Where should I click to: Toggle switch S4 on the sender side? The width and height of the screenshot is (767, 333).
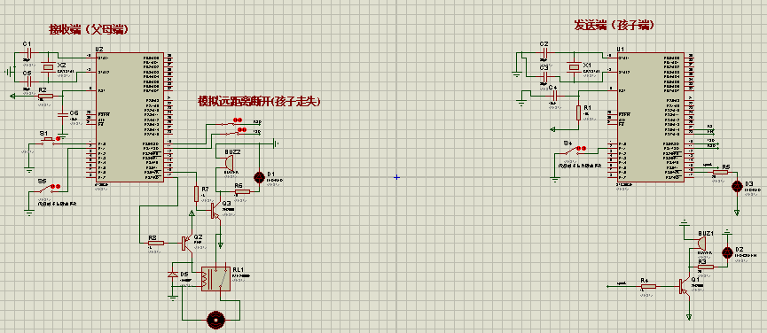coord(574,150)
